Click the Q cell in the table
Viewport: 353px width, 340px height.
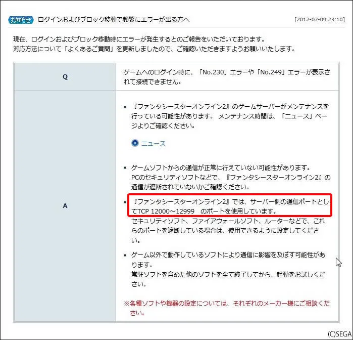click(x=65, y=77)
